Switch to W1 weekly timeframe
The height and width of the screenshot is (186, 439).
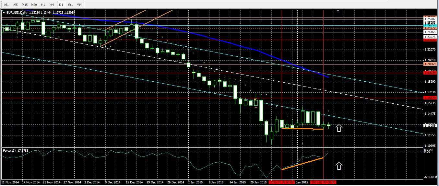point(70,5)
